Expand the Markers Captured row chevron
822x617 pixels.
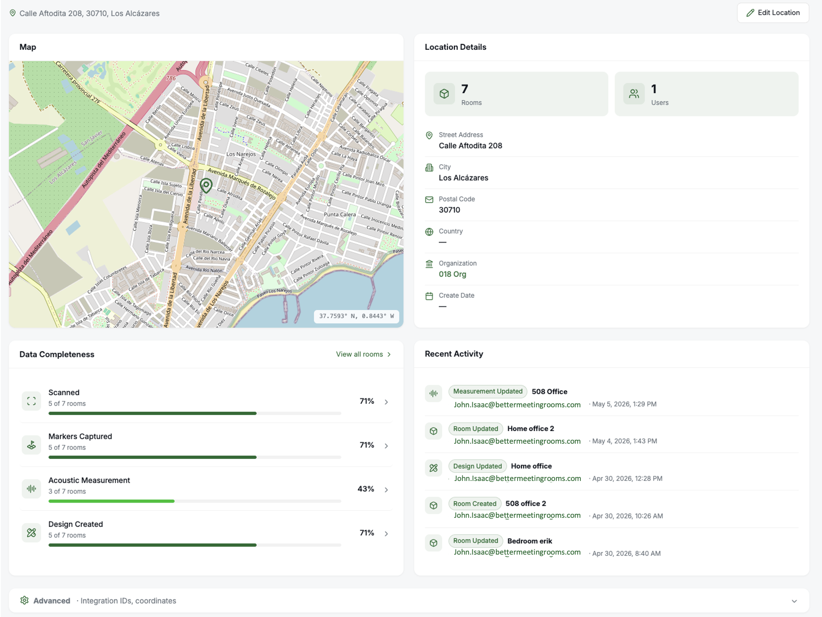386,445
